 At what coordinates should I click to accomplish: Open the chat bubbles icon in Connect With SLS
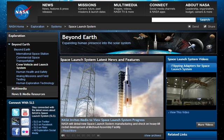pyautogui.click(x=25, y=122)
